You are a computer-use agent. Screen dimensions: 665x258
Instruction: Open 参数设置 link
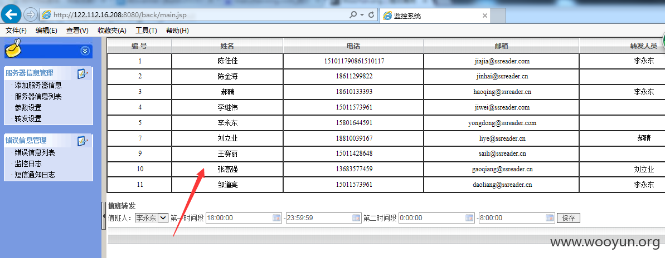coord(28,107)
